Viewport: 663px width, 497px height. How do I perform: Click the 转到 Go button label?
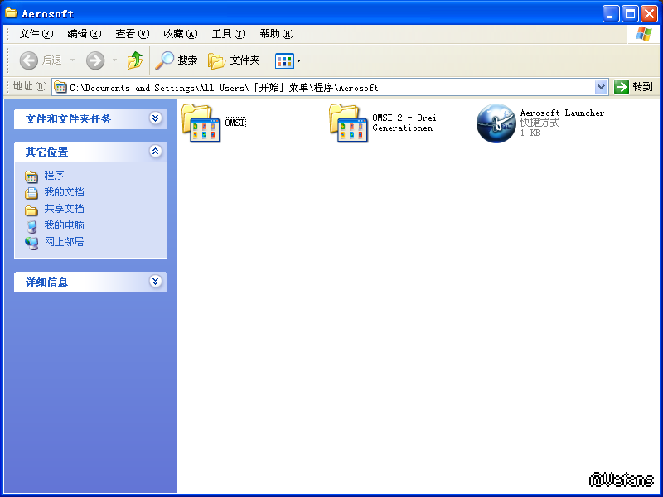(643, 87)
